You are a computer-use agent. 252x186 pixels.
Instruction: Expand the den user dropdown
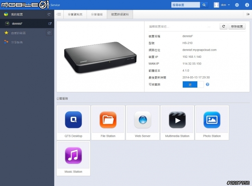225,5
